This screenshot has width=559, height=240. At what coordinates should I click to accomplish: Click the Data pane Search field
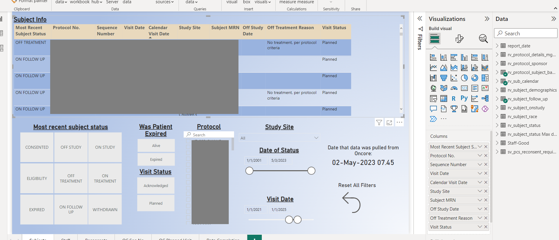coord(526,33)
